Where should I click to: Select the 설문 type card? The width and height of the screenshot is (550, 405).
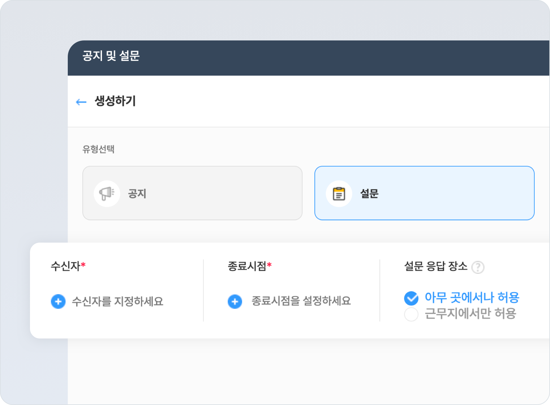(424, 193)
